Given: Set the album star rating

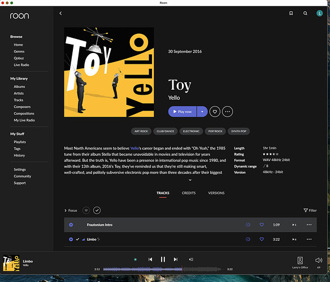Looking at the screenshot, I should point(271,154).
